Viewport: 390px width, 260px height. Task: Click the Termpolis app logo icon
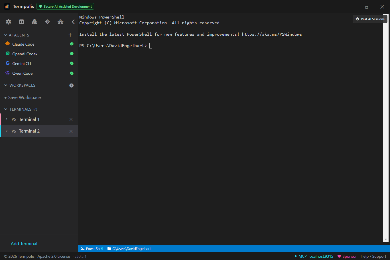click(x=7, y=6)
